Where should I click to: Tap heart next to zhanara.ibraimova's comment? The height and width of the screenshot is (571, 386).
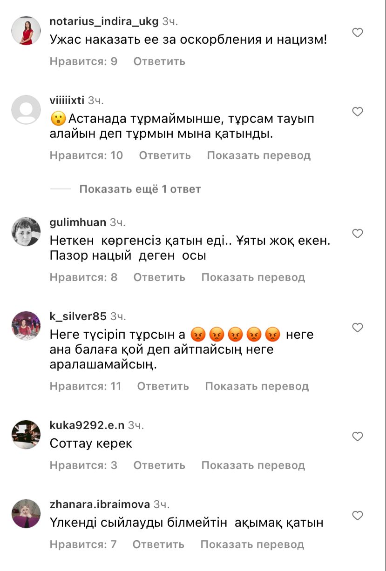tap(357, 516)
